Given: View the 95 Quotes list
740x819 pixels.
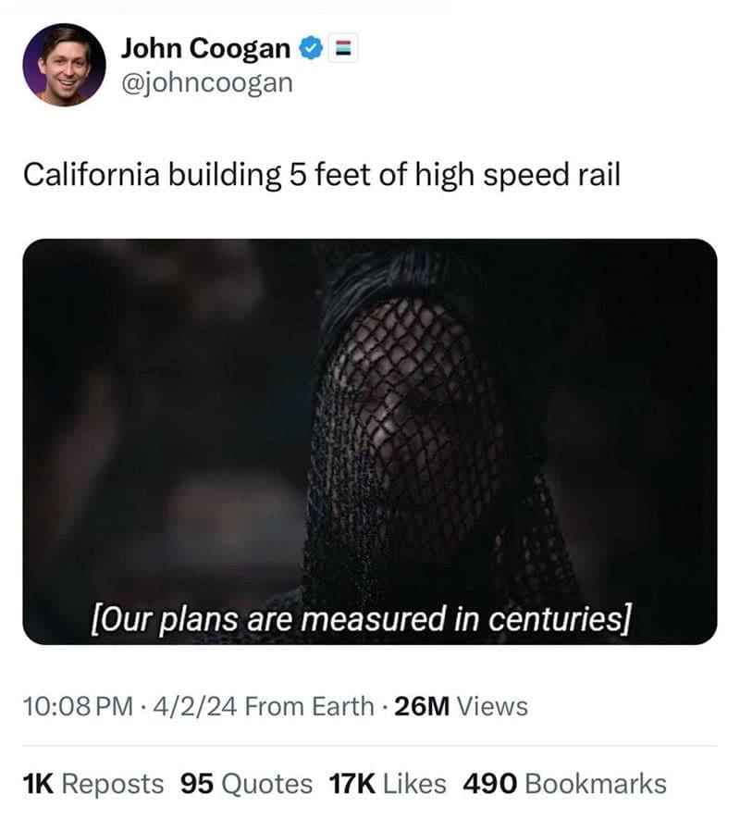Looking at the screenshot, I should pyautogui.click(x=246, y=784).
